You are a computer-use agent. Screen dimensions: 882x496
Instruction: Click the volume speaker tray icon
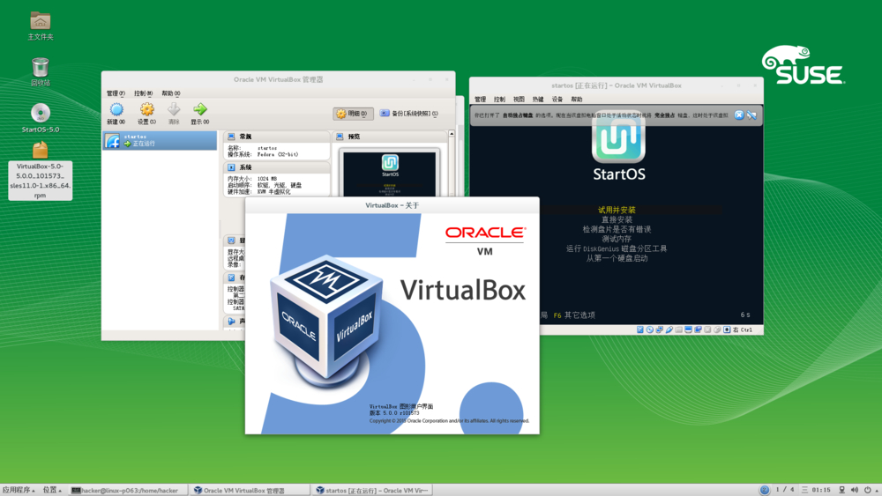(x=855, y=490)
